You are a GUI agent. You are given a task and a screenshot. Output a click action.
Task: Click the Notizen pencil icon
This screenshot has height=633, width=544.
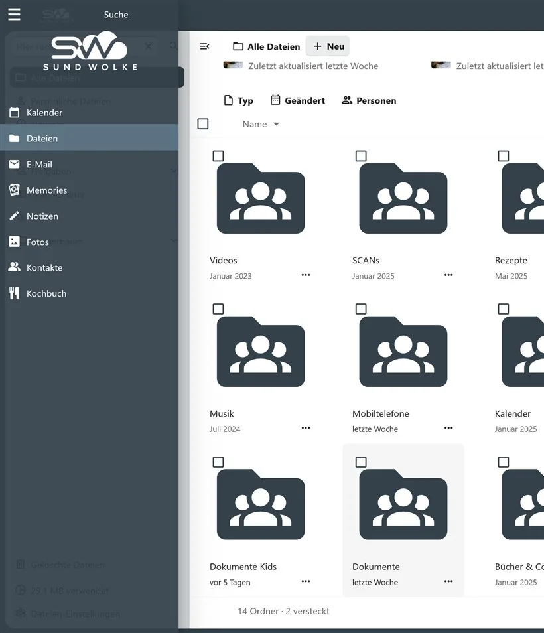tap(14, 216)
